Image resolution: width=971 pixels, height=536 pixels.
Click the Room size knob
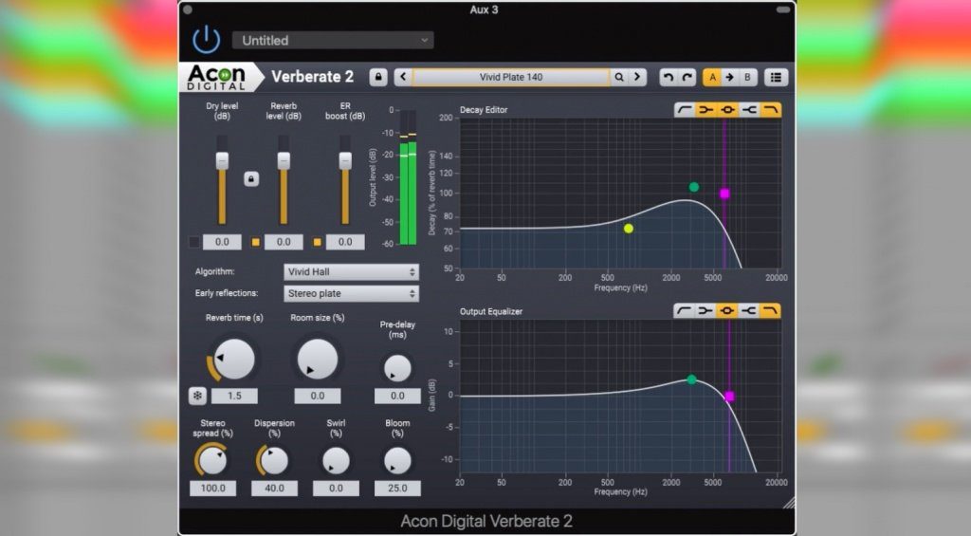coord(318,359)
